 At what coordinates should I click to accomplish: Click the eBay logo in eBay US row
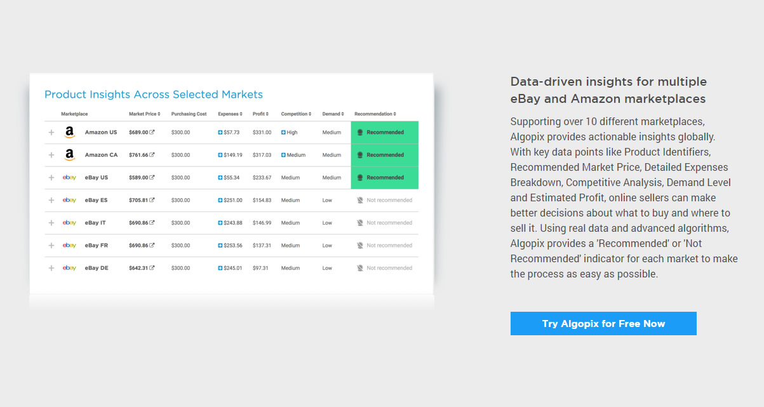click(69, 178)
